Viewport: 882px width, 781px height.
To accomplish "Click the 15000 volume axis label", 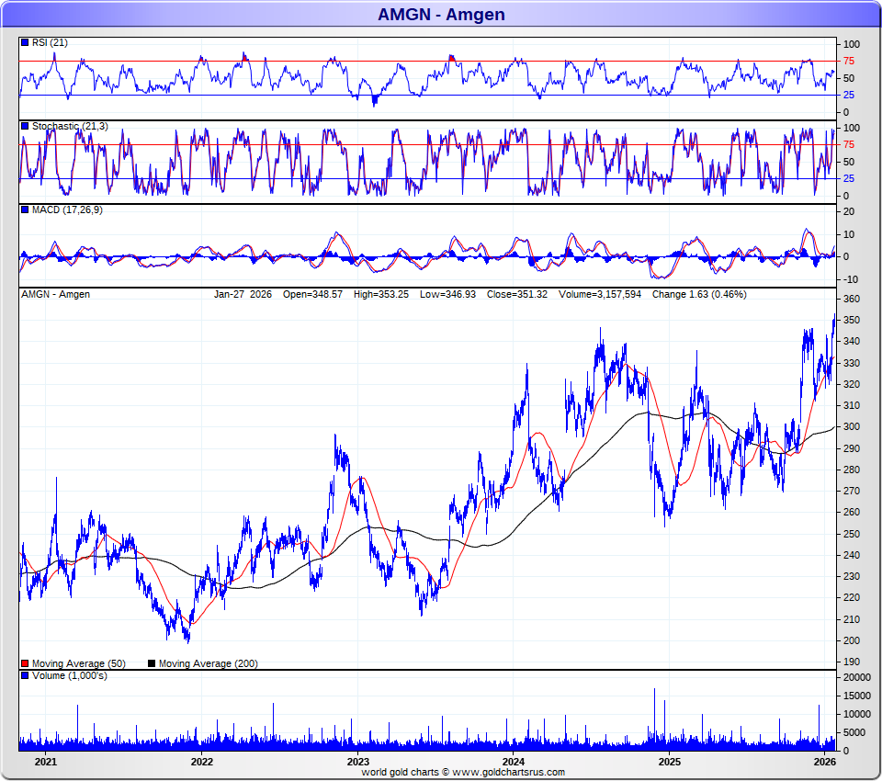I will [x=856, y=696].
